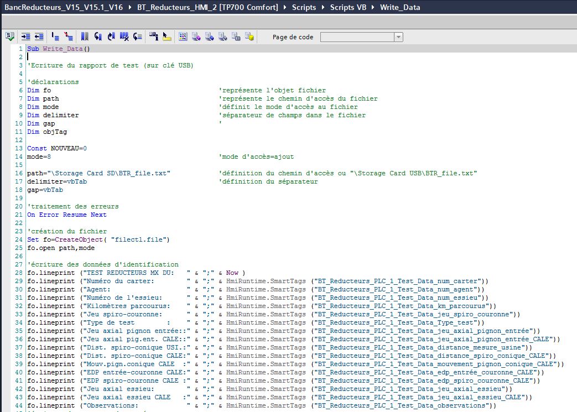Image resolution: width=577 pixels, height=412 pixels.
Task: Click the Scripts breadcrumb link
Action: (x=304, y=8)
